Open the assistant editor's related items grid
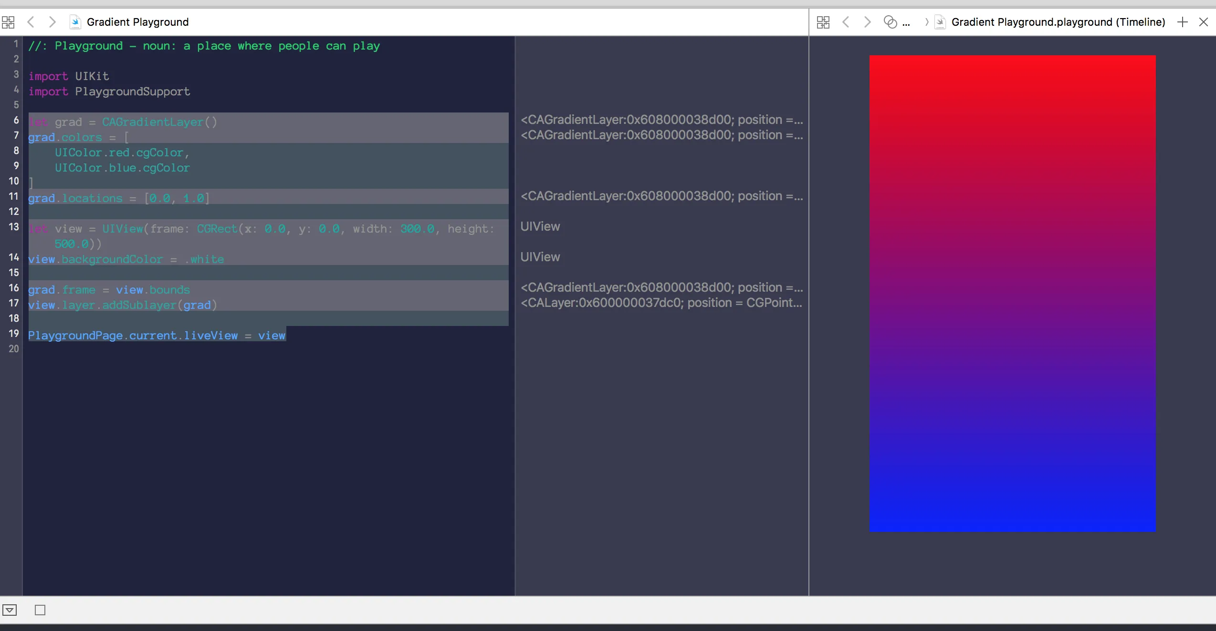1216x631 pixels. click(x=823, y=22)
